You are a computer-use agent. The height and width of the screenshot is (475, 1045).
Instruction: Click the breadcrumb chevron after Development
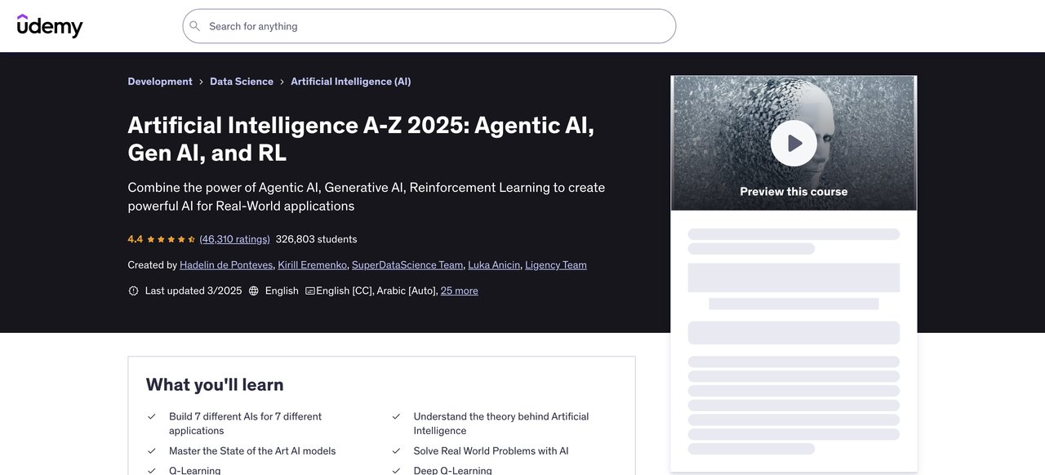pyautogui.click(x=201, y=82)
